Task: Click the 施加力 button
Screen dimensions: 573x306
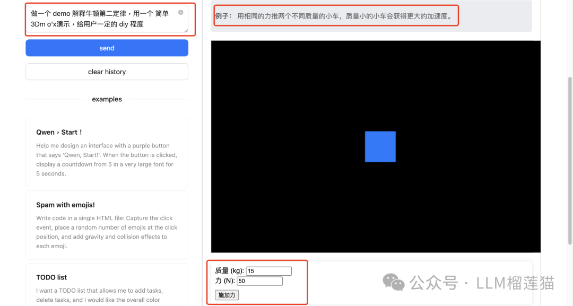Action: [x=227, y=295]
